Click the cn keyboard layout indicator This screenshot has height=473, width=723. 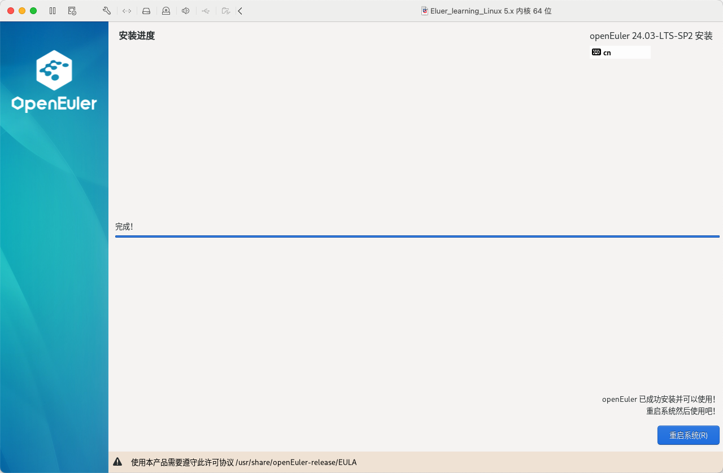pyautogui.click(x=620, y=52)
